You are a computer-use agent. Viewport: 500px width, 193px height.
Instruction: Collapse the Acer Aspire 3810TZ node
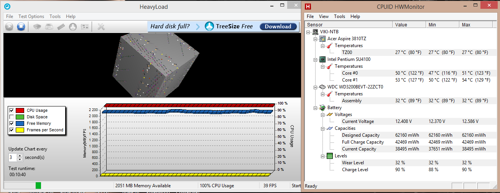pyautogui.click(x=316, y=39)
